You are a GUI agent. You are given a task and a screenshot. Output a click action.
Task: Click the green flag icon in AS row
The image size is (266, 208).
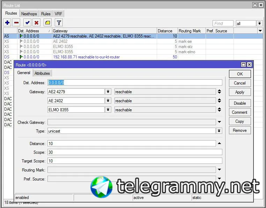click(21, 36)
